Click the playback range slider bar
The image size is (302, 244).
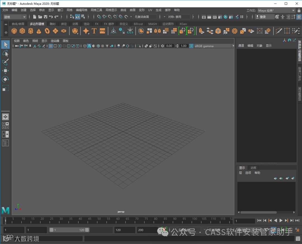coord(69,230)
